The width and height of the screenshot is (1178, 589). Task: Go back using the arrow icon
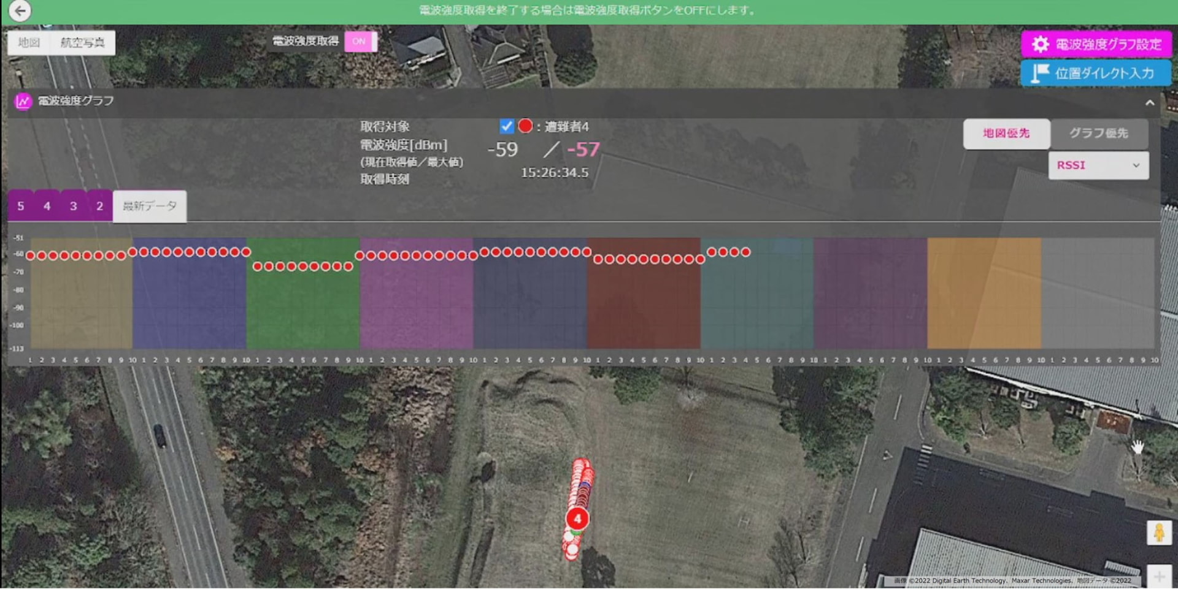[x=20, y=10]
